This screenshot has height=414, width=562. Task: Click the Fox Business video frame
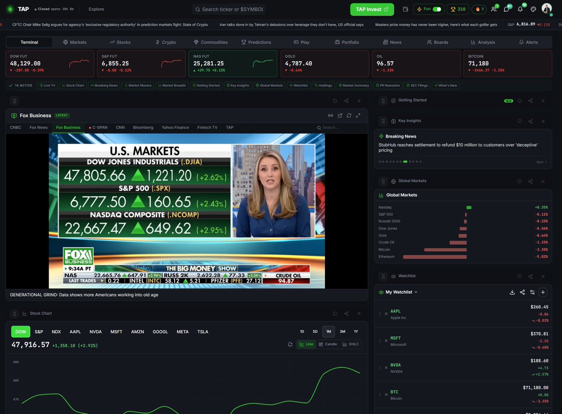[187, 211]
